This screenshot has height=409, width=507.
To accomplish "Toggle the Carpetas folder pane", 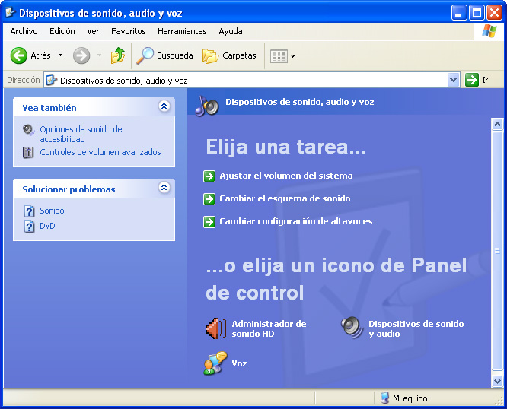I will click(211, 55).
